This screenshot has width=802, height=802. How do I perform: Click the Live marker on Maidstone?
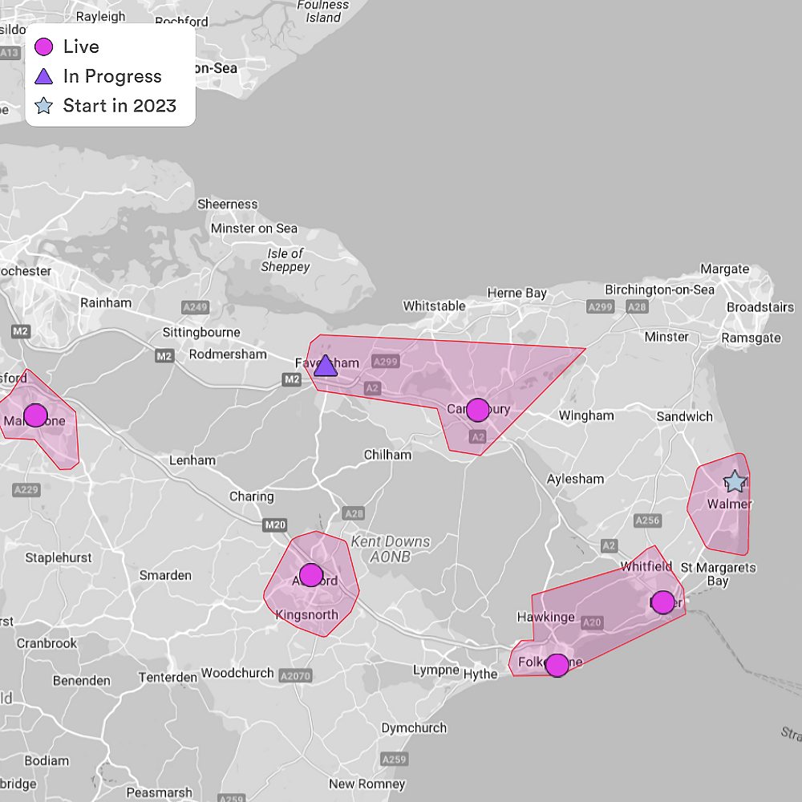click(x=34, y=415)
